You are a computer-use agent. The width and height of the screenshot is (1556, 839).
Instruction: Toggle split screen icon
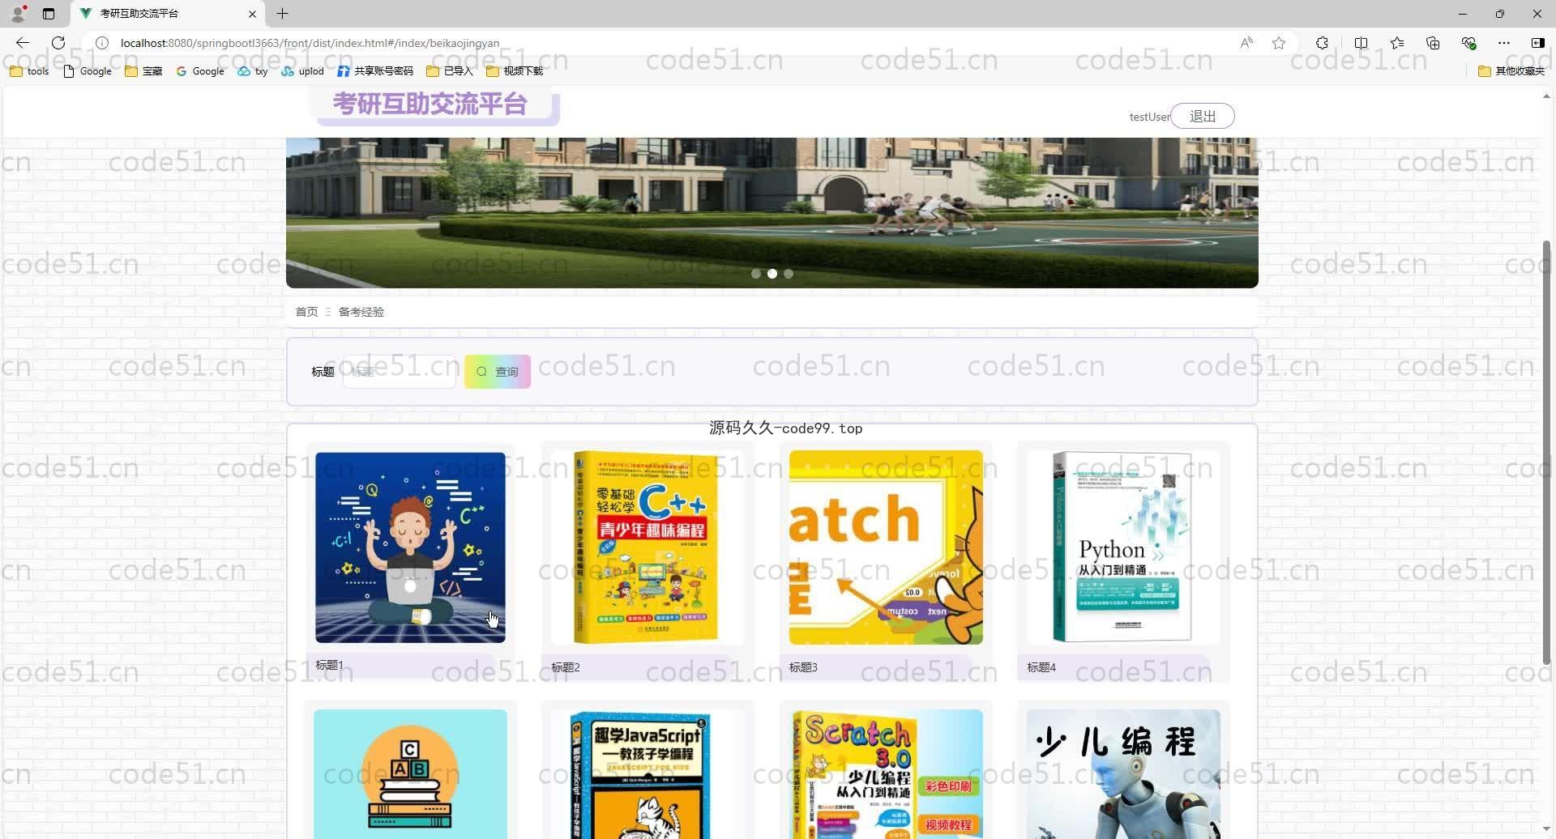[1361, 43]
